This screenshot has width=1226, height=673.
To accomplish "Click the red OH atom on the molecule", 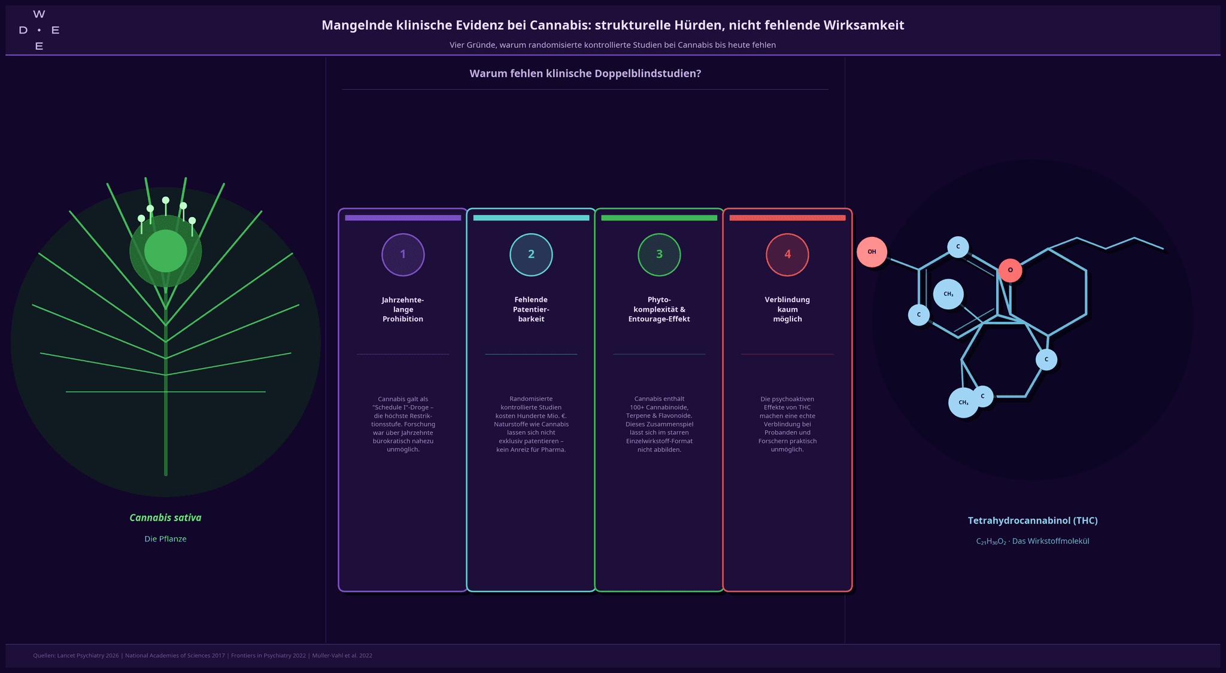I will pos(872,252).
